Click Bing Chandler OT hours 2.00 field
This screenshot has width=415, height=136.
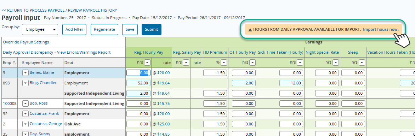(x=244, y=83)
